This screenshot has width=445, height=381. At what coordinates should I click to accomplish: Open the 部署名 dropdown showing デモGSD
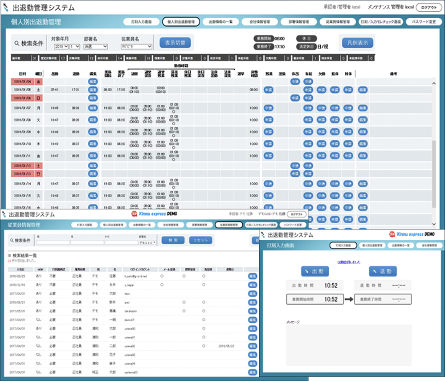click(147, 243)
